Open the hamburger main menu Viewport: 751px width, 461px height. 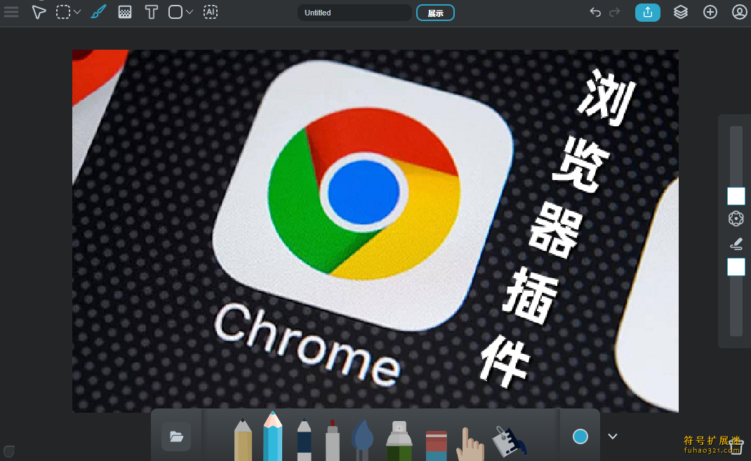pyautogui.click(x=11, y=12)
